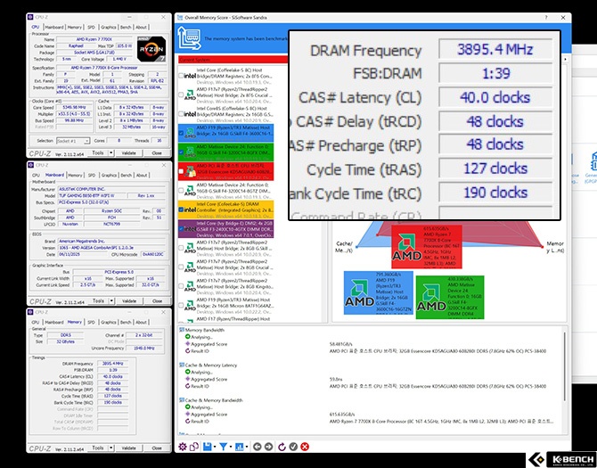Click the 615.635GB/s aggregated score value
Viewport: 597px width, 468px height.
(x=342, y=414)
